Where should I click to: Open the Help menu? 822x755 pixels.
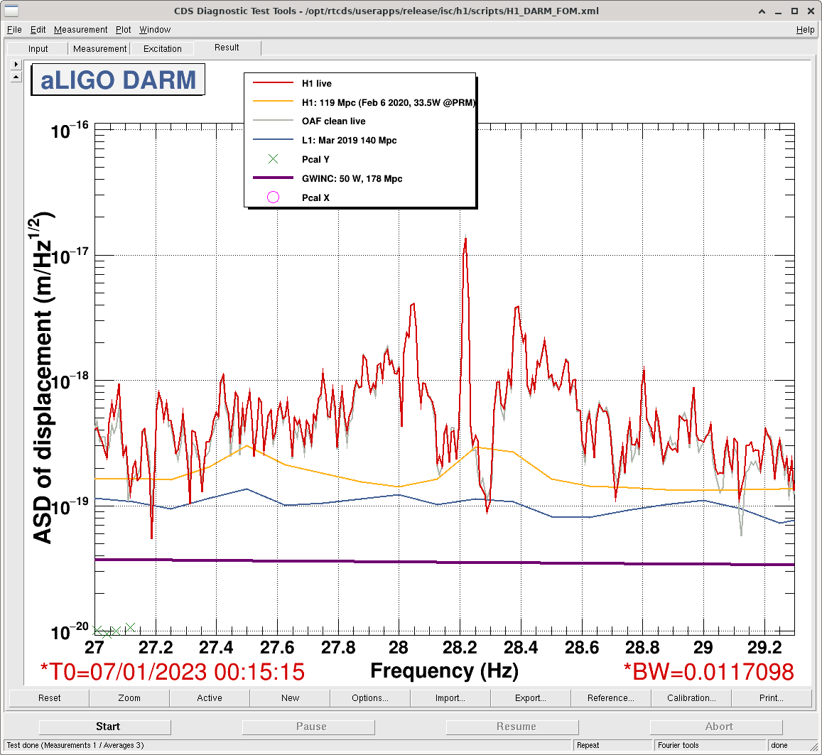pyautogui.click(x=805, y=30)
